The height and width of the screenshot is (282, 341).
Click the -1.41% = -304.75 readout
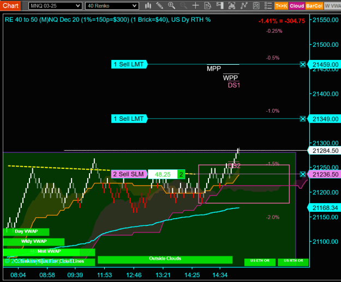[282, 21]
